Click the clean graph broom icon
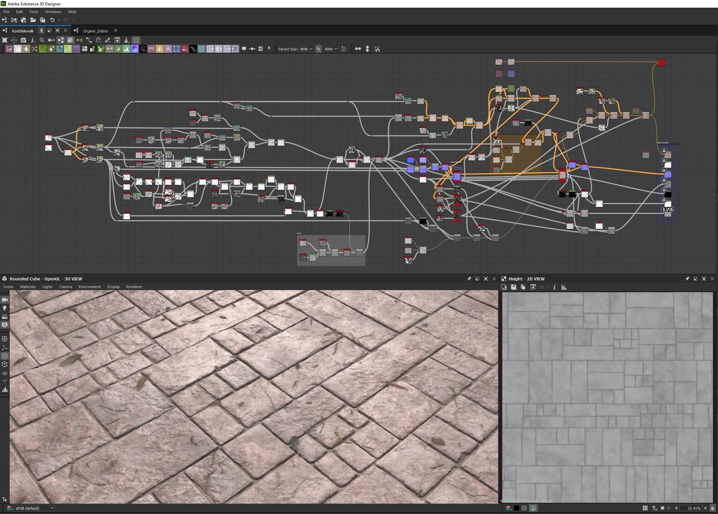This screenshot has height=514, width=718. (x=126, y=40)
